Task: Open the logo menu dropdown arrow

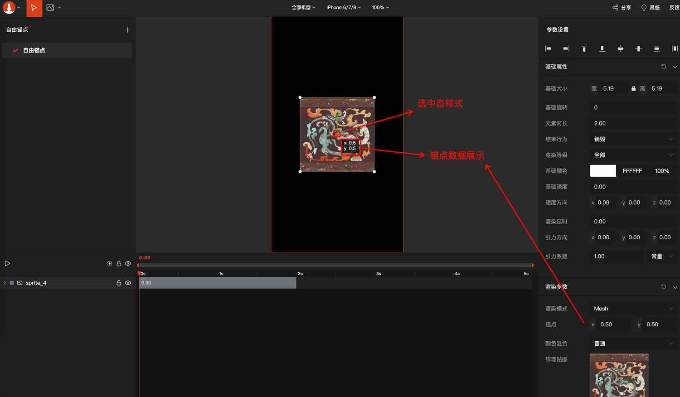Action: click(x=19, y=8)
